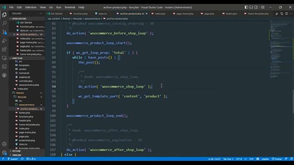This screenshot has height=165, width=294.
Task: Switch to the home-template.php tab
Action: pyautogui.click(x=256, y=14)
